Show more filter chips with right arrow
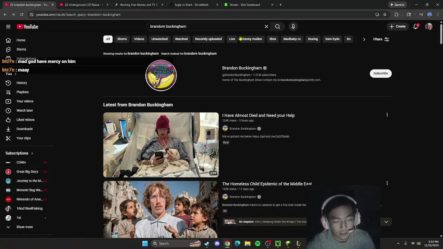Image resolution: width=443 pixels, height=249 pixels. pyautogui.click(x=364, y=39)
